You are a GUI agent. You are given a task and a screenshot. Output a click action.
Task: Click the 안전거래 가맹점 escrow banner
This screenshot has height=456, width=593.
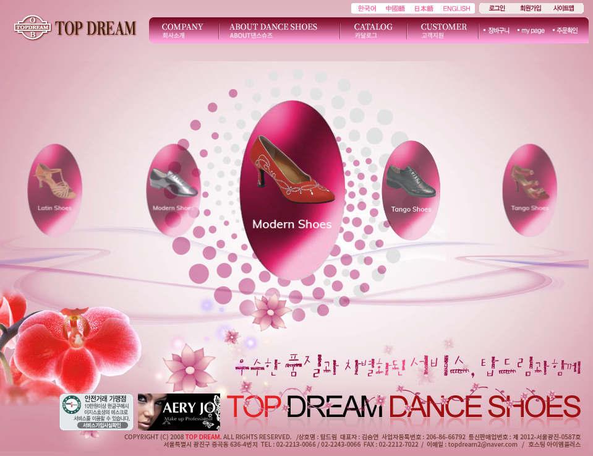pyautogui.click(x=96, y=411)
